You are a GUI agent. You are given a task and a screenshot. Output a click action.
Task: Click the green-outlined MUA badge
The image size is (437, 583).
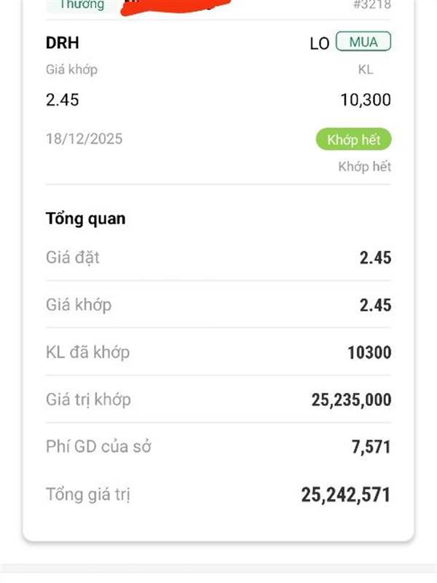pyautogui.click(x=363, y=42)
